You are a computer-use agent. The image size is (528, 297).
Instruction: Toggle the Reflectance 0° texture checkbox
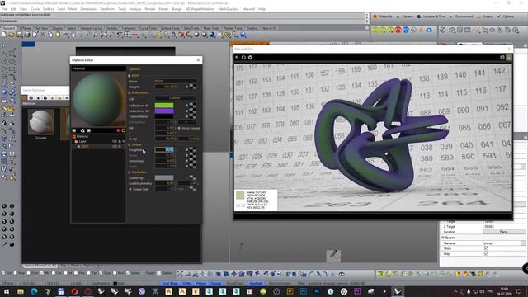[x=186, y=106]
